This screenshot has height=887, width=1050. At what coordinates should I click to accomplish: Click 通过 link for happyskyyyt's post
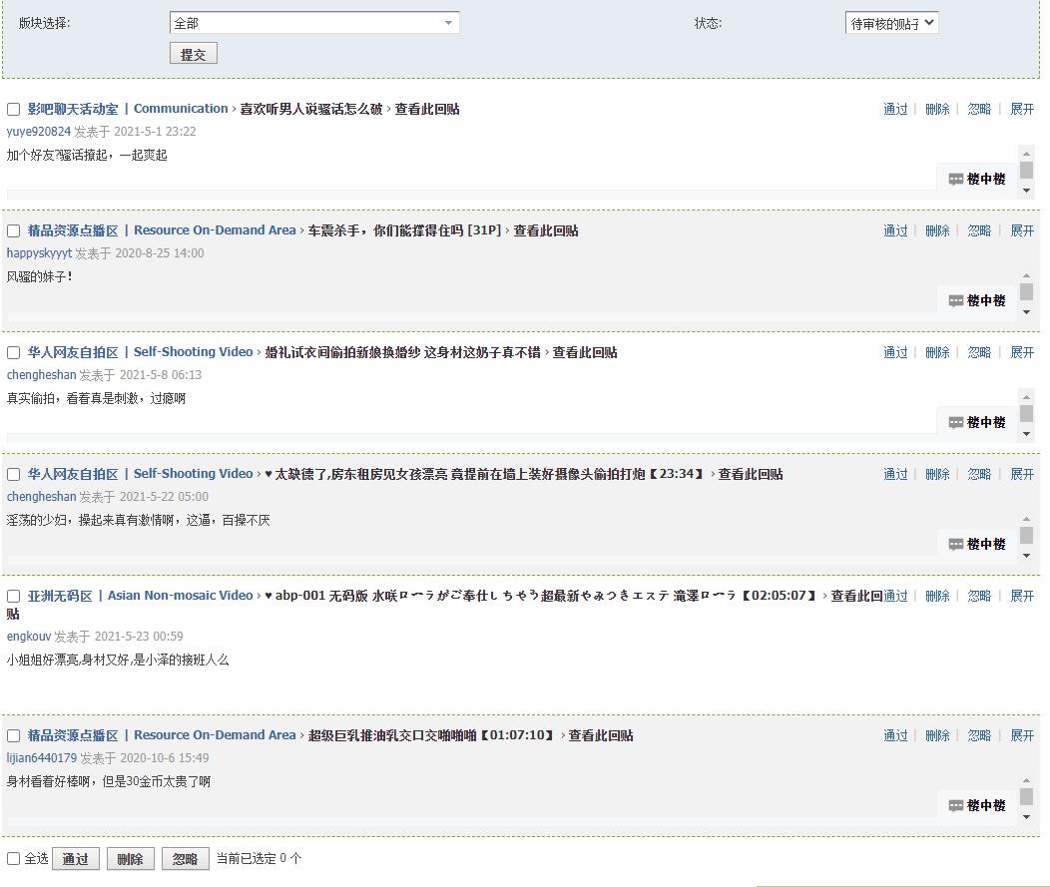[x=895, y=230]
